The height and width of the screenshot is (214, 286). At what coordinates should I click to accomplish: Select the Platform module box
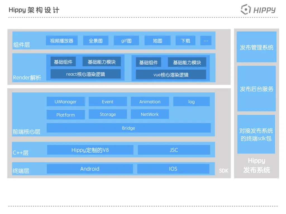66,115
